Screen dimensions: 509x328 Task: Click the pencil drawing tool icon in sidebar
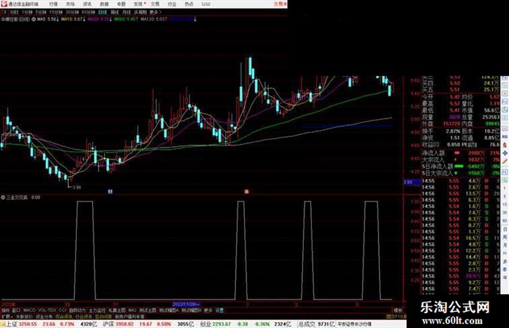pos(505,161)
